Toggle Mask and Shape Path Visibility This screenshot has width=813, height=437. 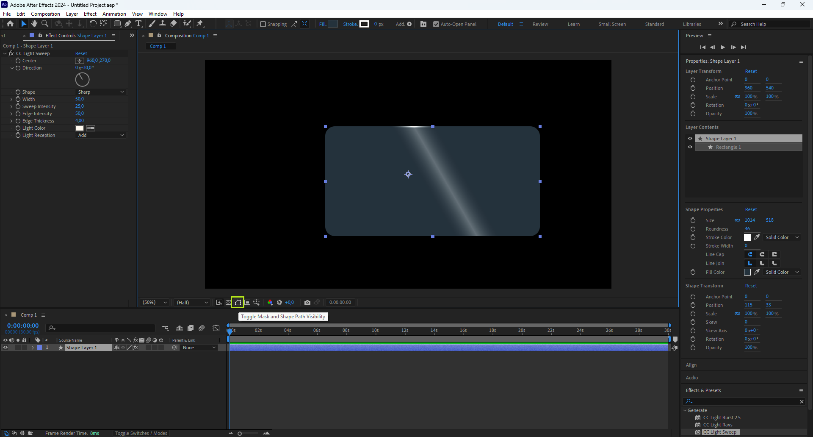point(238,302)
